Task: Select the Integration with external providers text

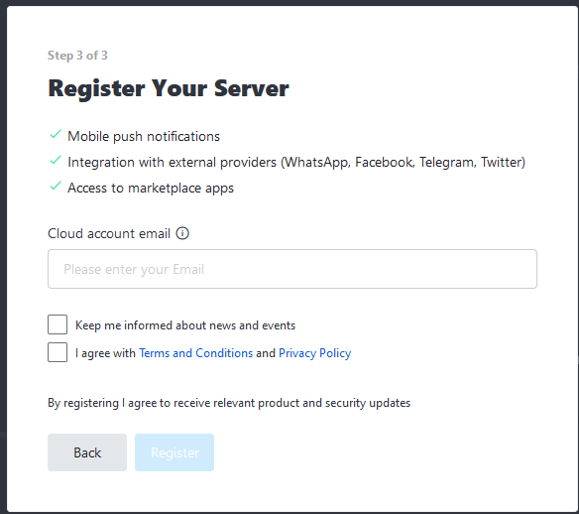Action: [x=296, y=162]
